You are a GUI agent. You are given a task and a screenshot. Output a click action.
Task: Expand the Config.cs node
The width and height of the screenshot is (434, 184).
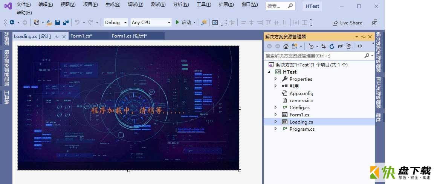tap(275, 107)
